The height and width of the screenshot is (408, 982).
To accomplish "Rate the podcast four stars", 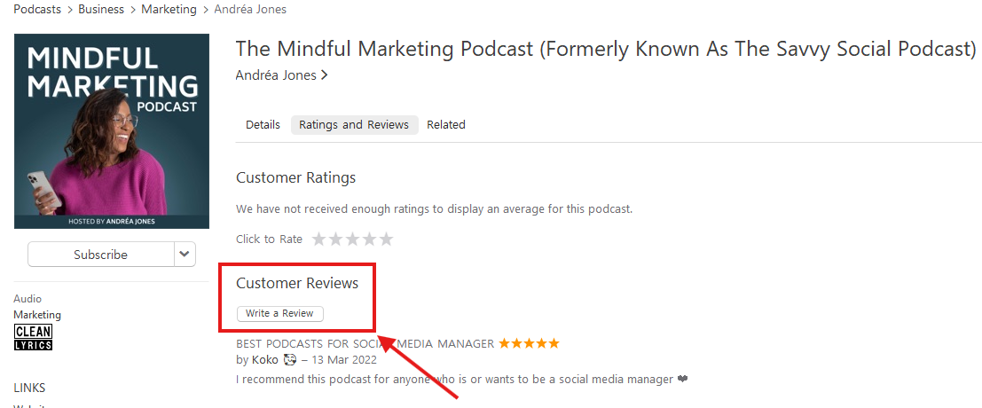I will click(x=370, y=239).
